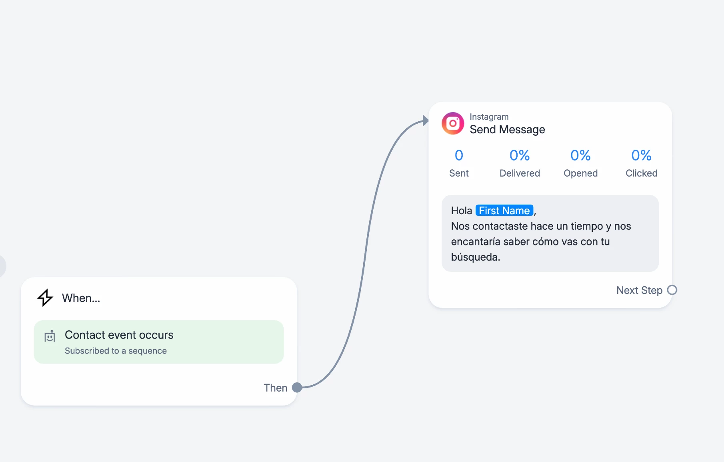Click the Then label
The height and width of the screenshot is (462, 724).
pos(275,388)
